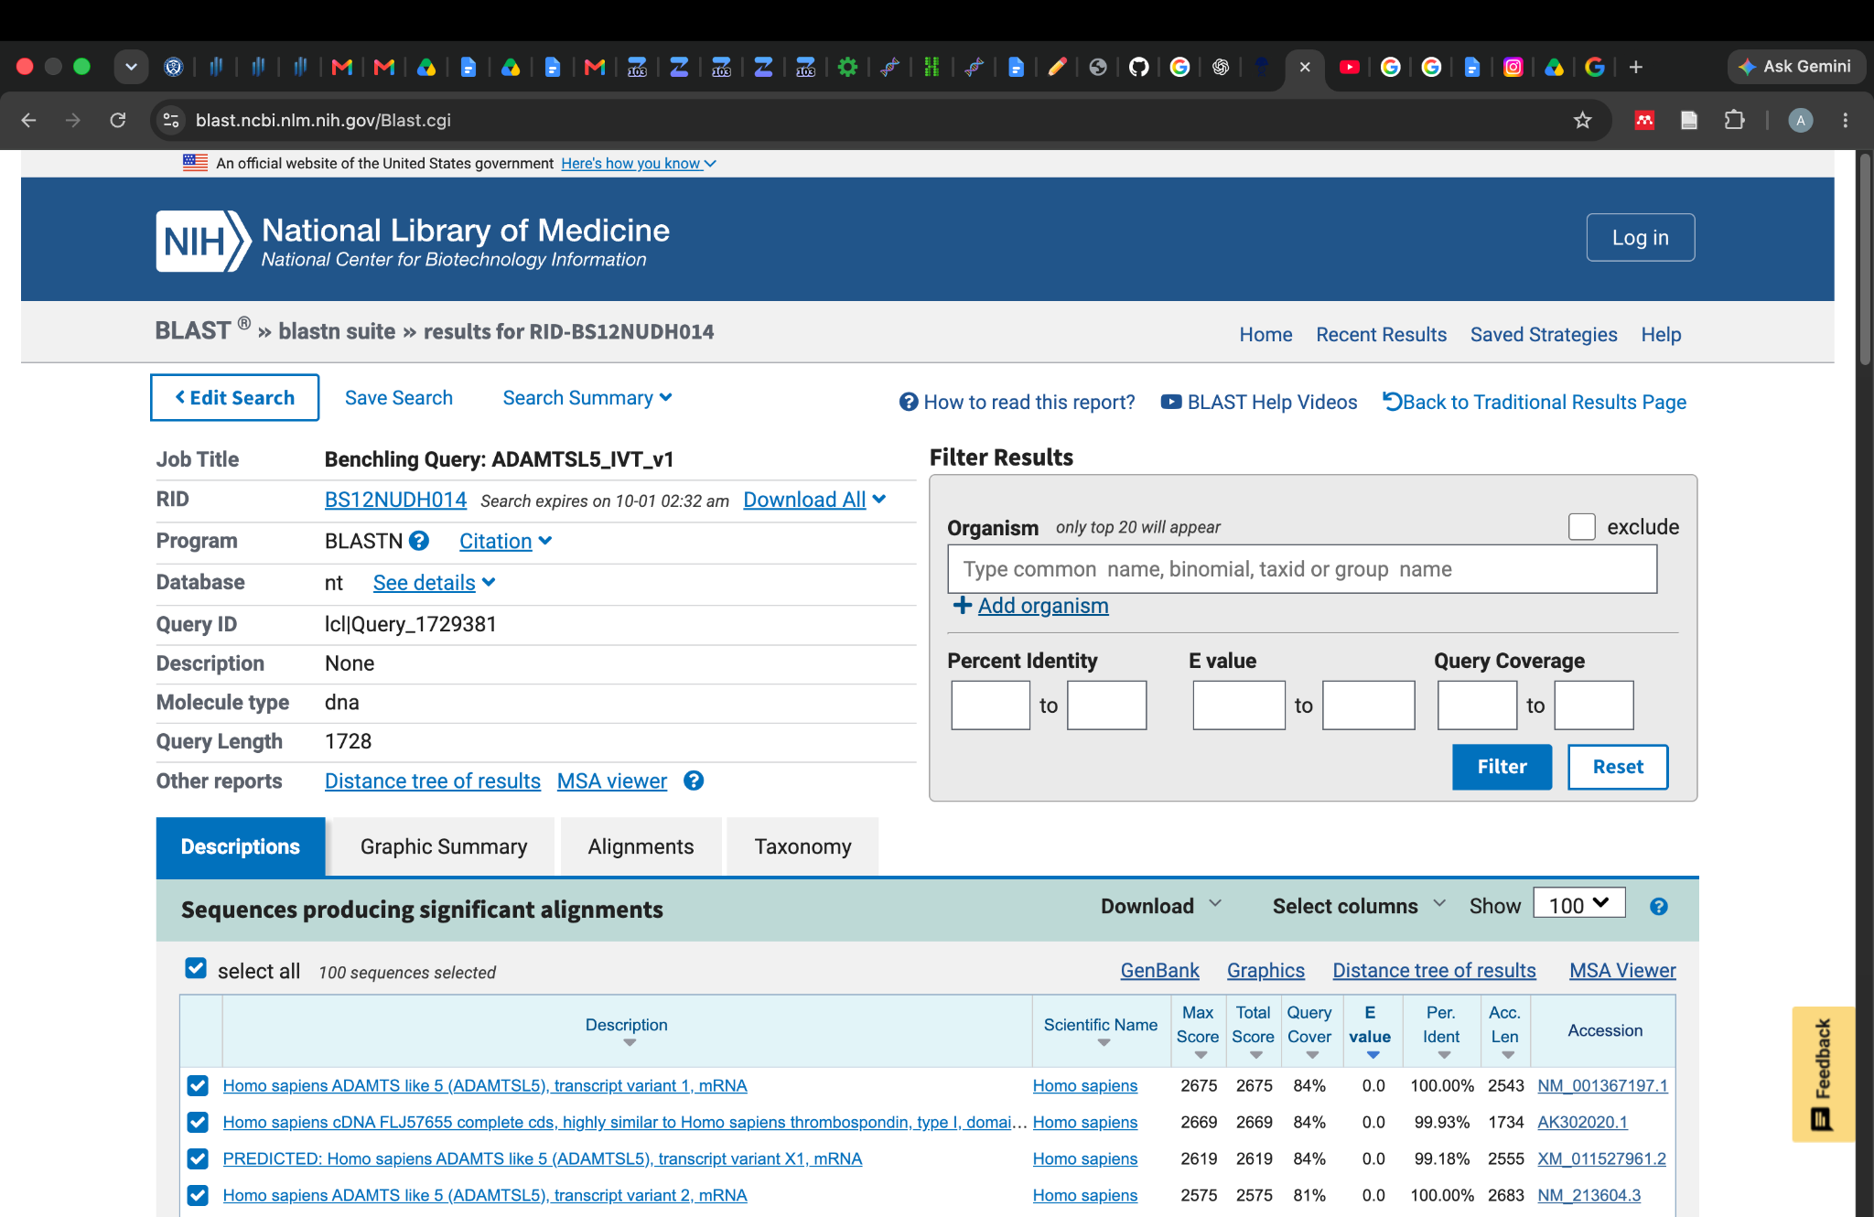Screen dimensions: 1874x1217
Task: Switch to the Instagram tab
Action: click(x=1513, y=67)
